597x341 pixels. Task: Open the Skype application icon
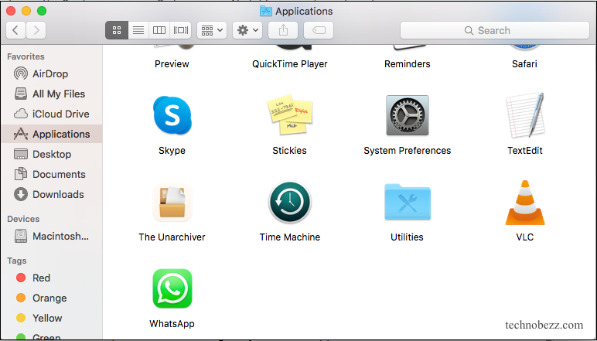[x=172, y=115]
